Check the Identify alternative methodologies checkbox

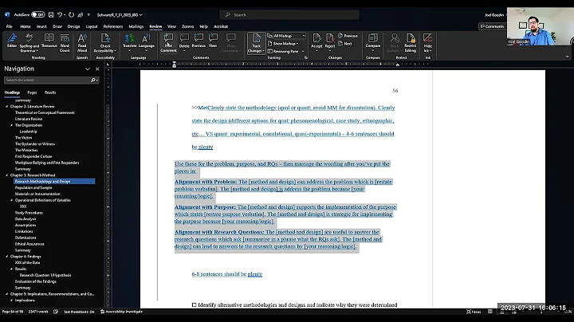[194, 304]
